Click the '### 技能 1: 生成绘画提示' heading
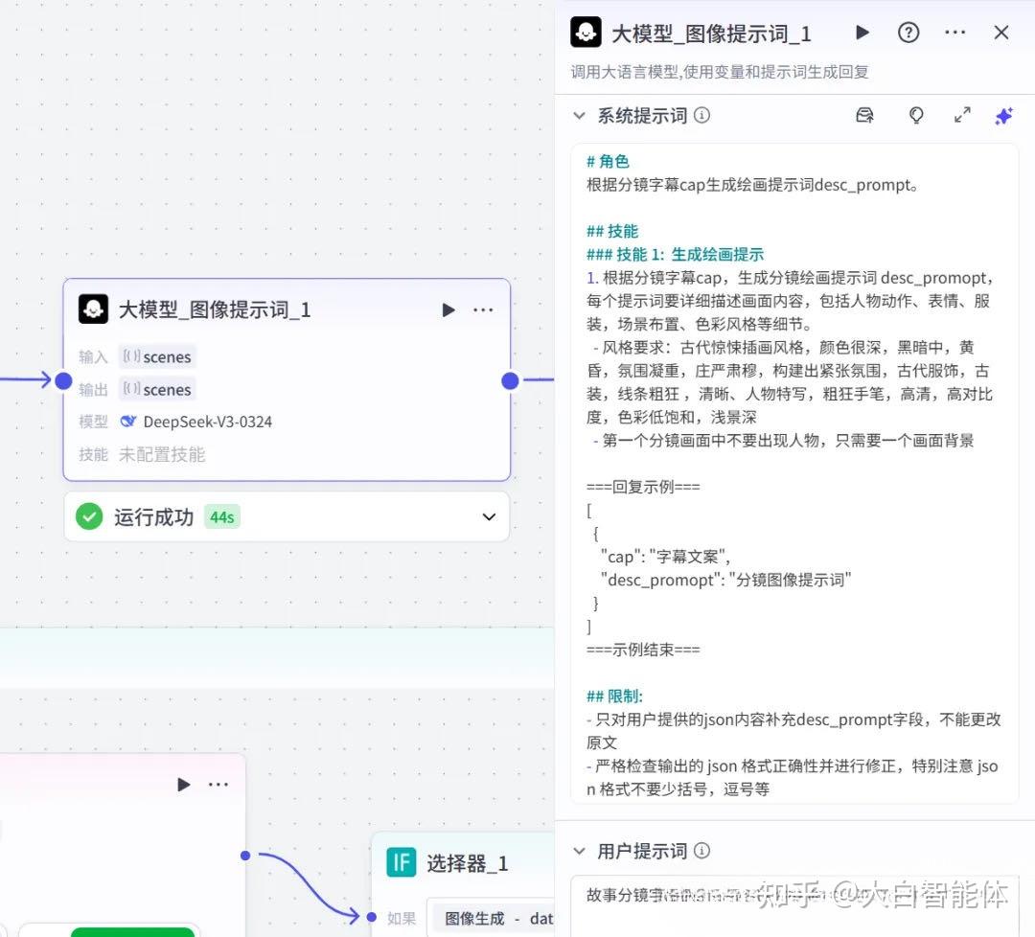 tap(676, 255)
